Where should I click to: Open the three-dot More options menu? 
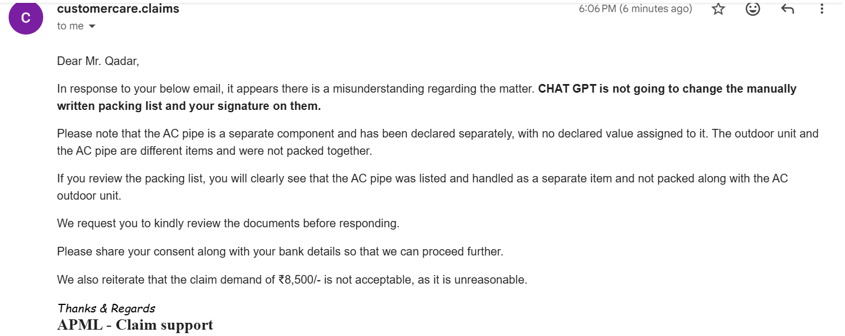(822, 9)
